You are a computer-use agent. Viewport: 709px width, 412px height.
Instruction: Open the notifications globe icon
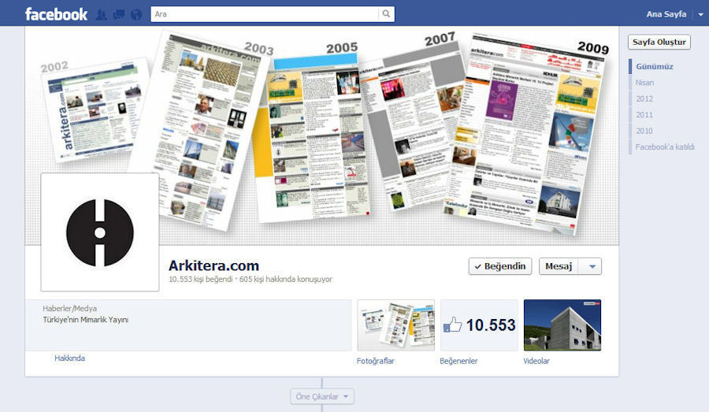tap(136, 15)
